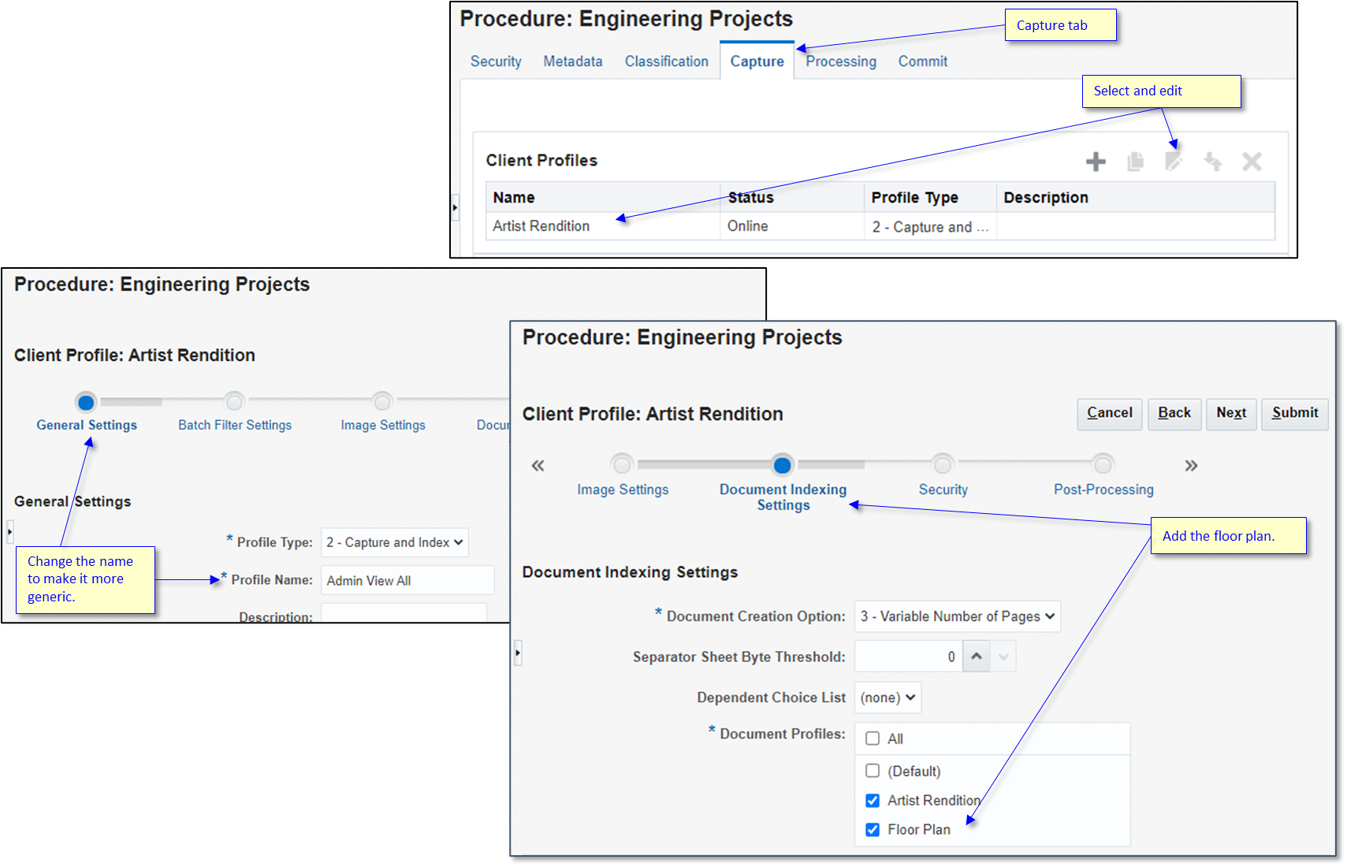
Task: Open the import/export profiles icon
Action: pos(1213,162)
